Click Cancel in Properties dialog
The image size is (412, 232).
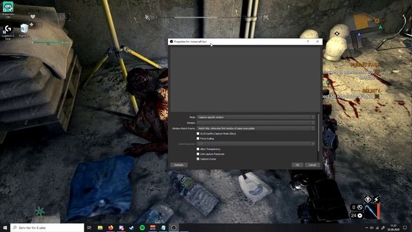[312, 165]
